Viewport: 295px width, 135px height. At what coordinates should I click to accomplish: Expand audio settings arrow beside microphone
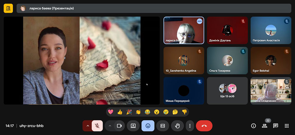(x=88, y=126)
